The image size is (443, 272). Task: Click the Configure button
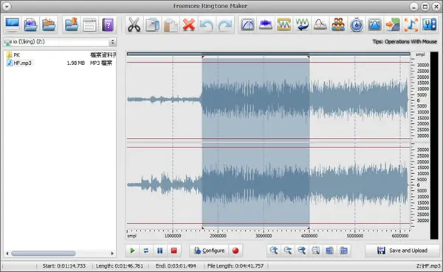click(x=210, y=251)
